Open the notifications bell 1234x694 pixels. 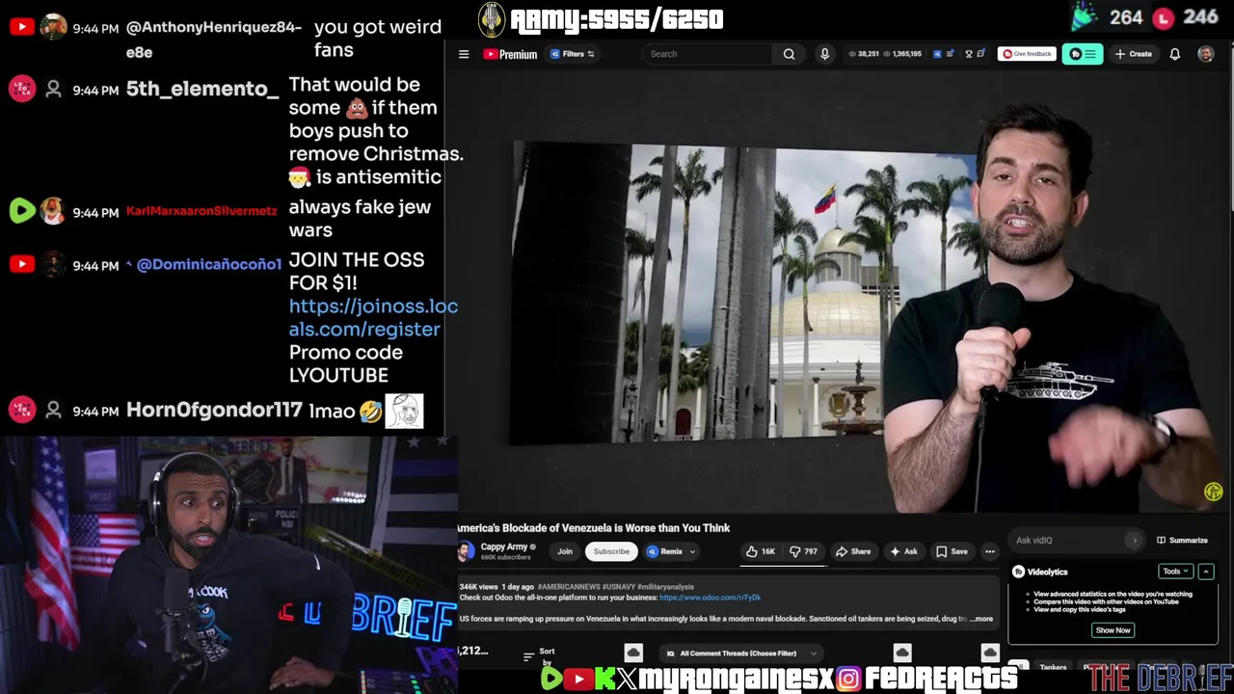[x=1174, y=54]
